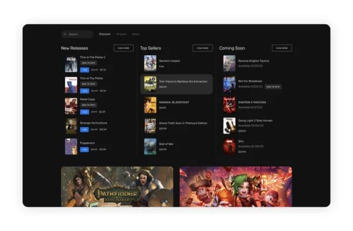Click the magnifier icon in the search box
Image resolution: width=353 pixels, height=231 pixels.
point(65,34)
